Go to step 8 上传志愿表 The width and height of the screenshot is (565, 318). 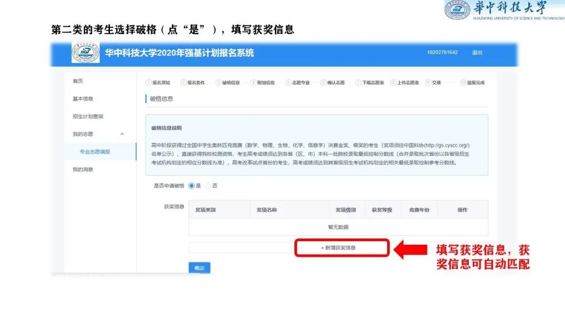click(x=404, y=83)
